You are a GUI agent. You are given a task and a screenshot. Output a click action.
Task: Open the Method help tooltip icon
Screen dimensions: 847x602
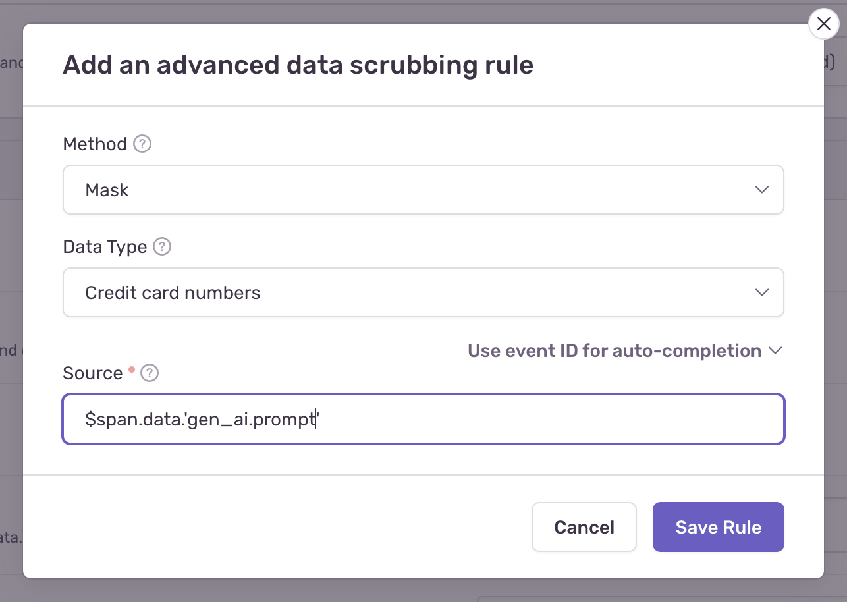[142, 144]
